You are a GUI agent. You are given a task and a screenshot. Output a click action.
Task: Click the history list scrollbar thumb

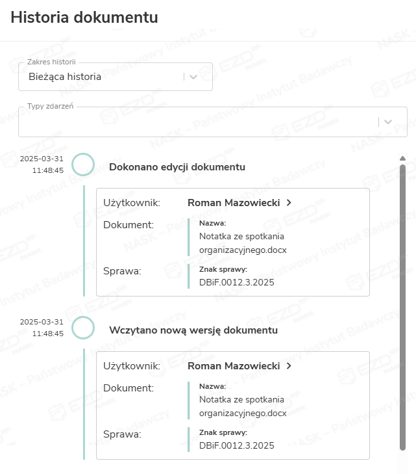402,306
